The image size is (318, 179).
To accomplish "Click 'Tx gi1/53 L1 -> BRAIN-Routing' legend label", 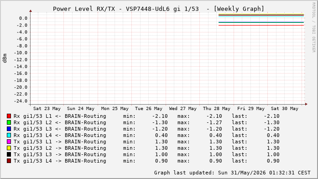I will (60, 142).
